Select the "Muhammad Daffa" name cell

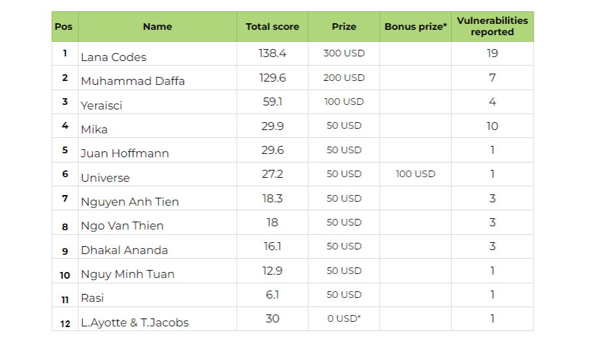[x=133, y=81]
